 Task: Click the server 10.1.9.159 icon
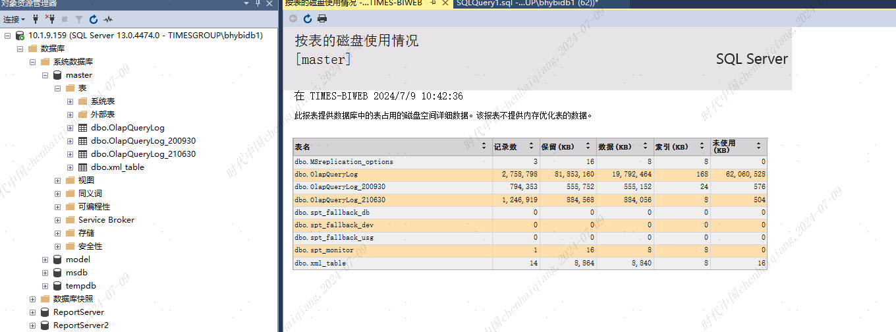coord(20,36)
